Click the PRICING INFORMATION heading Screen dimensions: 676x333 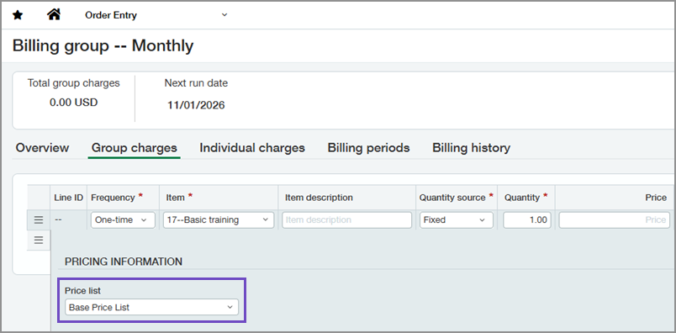click(x=124, y=262)
